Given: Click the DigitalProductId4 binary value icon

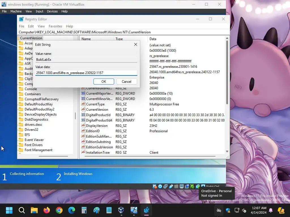Looking at the screenshot, I should click(x=83, y=120).
